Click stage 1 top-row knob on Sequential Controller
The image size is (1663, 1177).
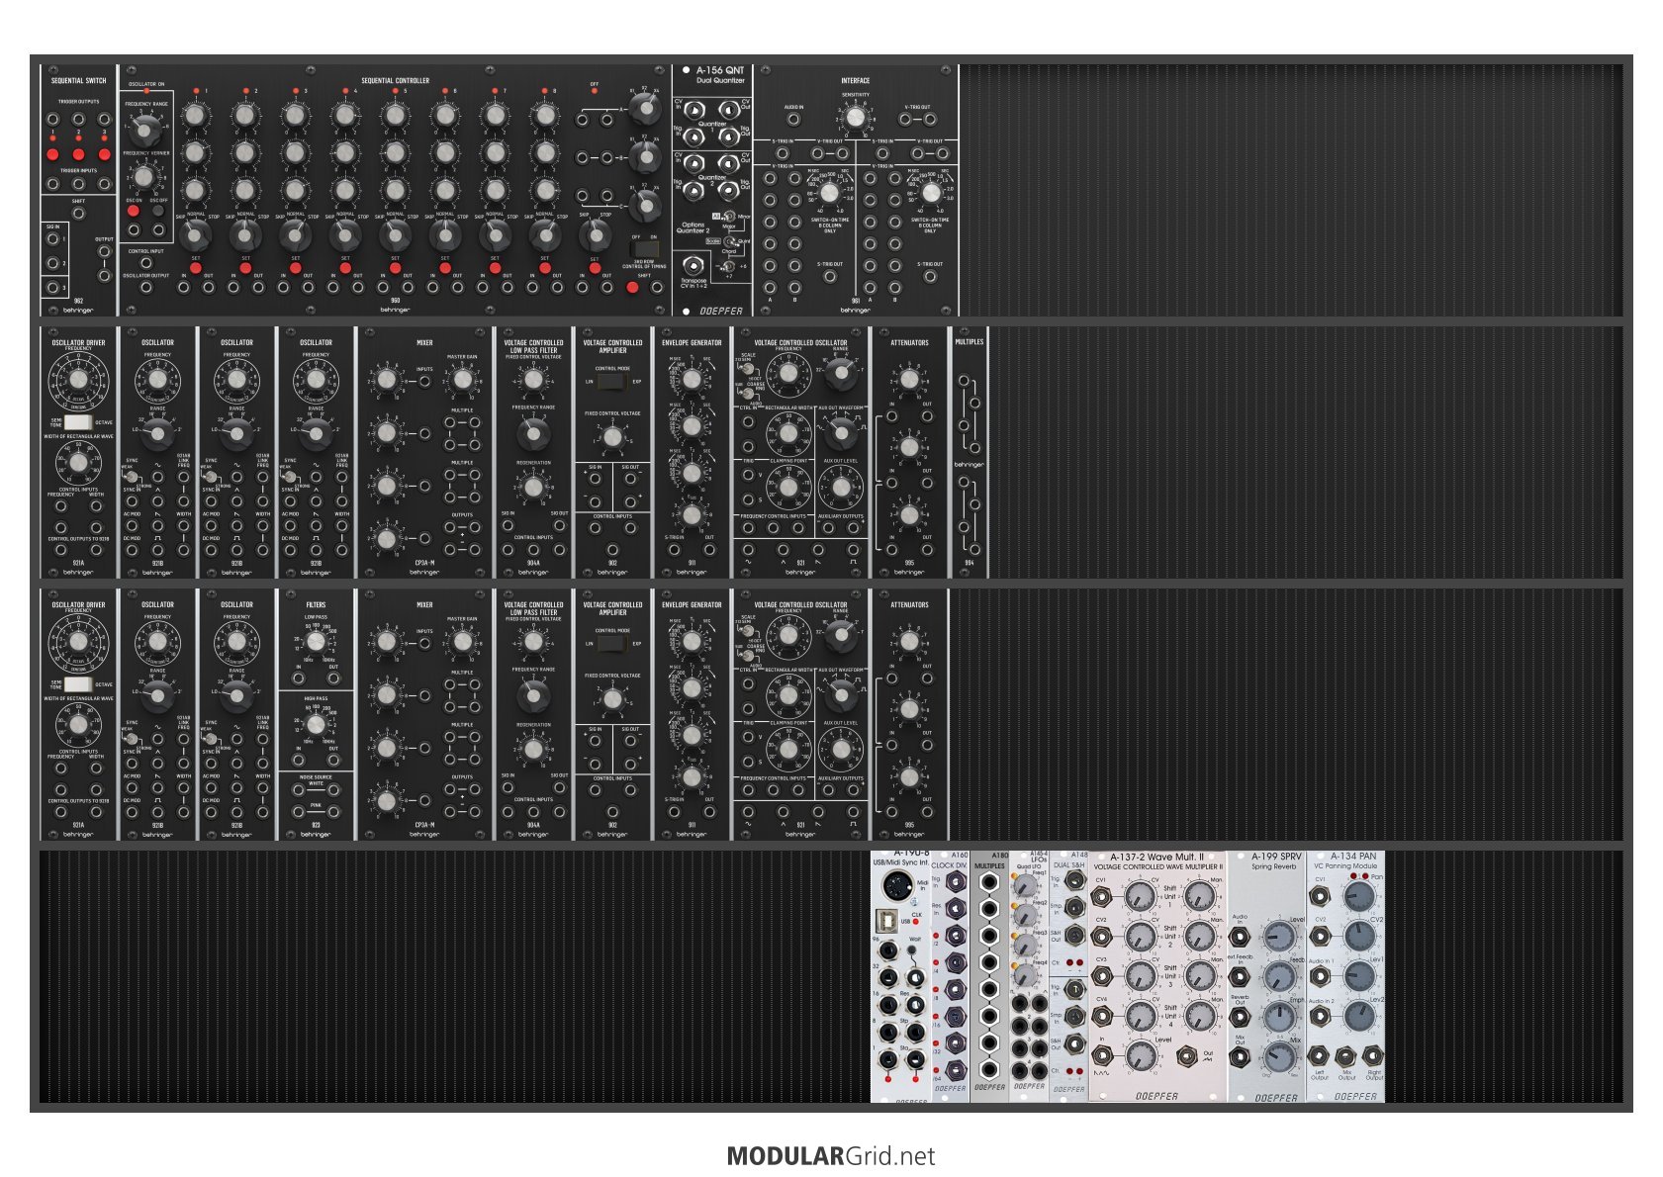click(196, 115)
